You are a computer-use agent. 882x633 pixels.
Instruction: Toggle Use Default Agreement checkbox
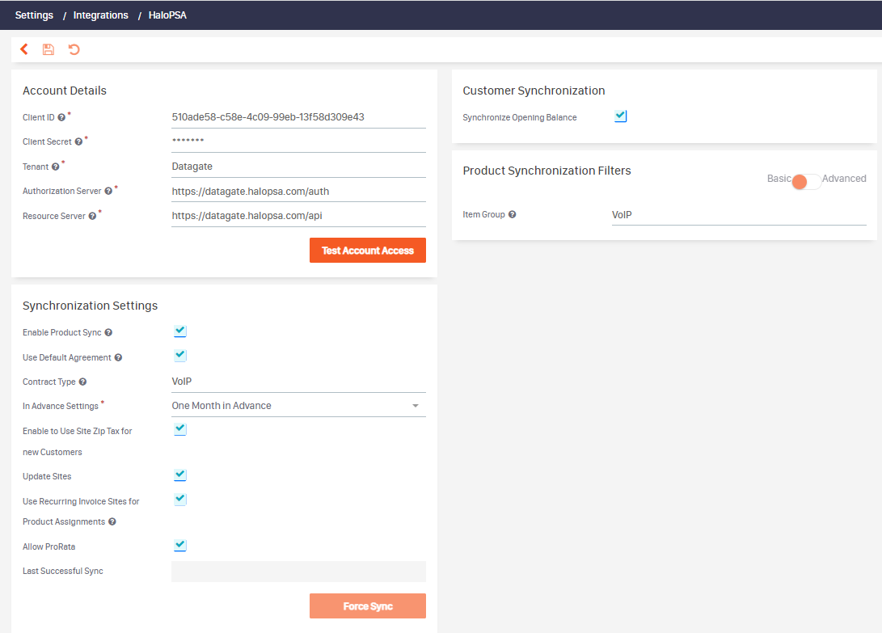(180, 356)
